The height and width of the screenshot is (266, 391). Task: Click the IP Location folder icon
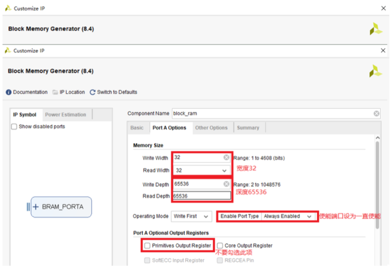pyautogui.click(x=55, y=92)
